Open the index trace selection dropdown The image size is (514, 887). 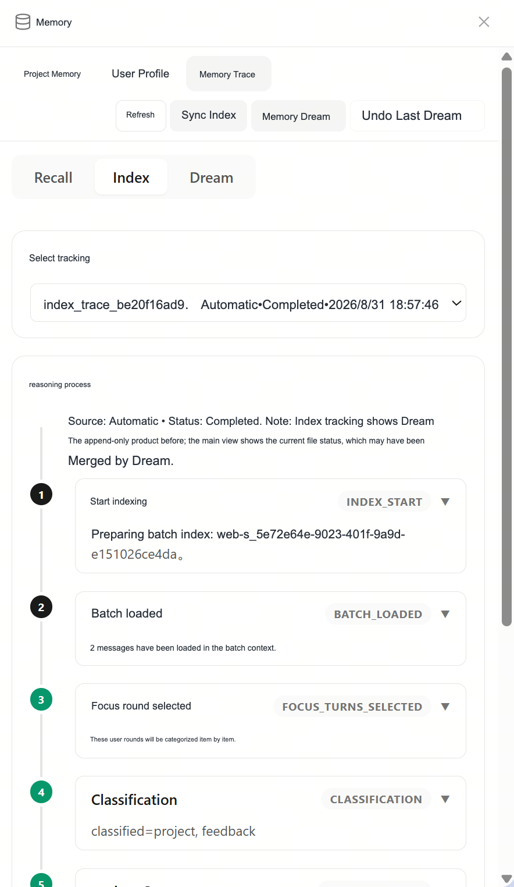[248, 303]
